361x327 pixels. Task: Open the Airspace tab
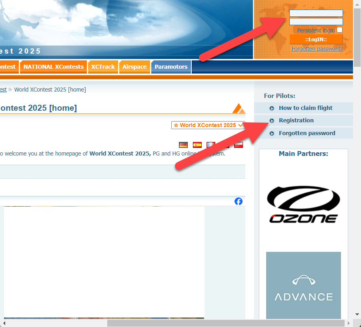point(135,67)
